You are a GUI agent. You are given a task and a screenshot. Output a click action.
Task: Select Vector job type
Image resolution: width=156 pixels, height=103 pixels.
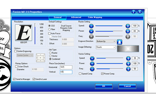point(50,56)
